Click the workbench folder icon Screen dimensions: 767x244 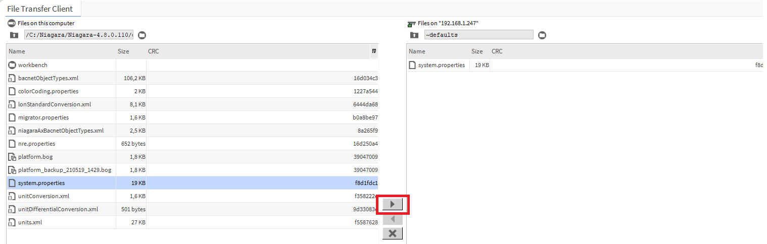[x=12, y=65]
